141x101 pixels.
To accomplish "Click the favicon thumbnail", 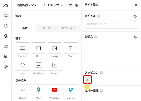I will 87,80.
